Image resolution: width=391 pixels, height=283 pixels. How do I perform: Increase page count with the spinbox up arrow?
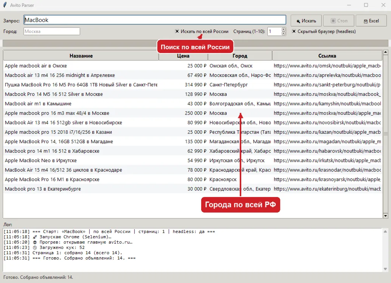coord(284,30)
